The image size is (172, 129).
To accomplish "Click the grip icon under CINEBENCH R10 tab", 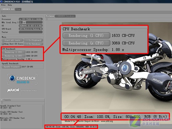I will pyautogui.click(x=2, y=12).
